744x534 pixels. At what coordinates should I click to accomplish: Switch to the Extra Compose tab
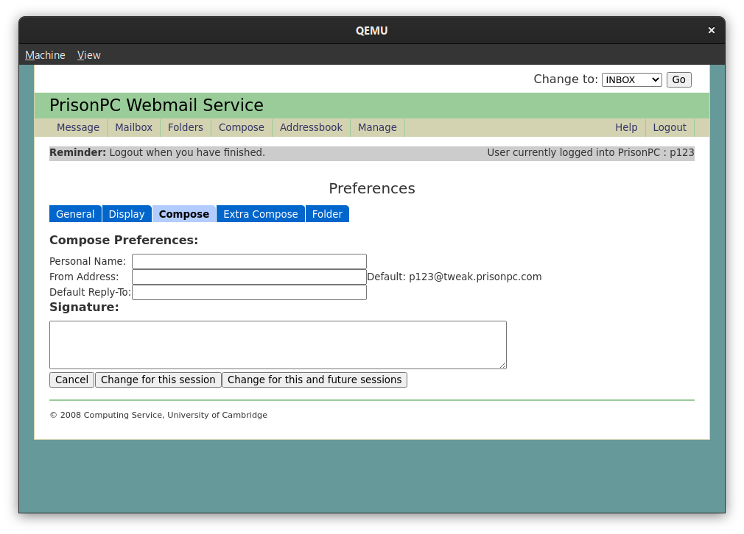point(261,214)
